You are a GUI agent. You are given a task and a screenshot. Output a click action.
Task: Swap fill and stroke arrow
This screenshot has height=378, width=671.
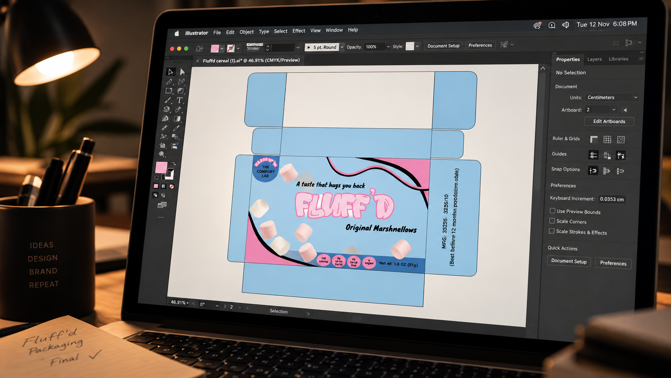click(x=174, y=164)
